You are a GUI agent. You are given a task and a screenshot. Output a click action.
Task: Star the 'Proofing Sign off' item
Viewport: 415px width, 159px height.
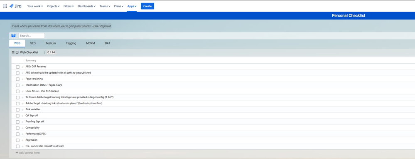click(x=22, y=122)
